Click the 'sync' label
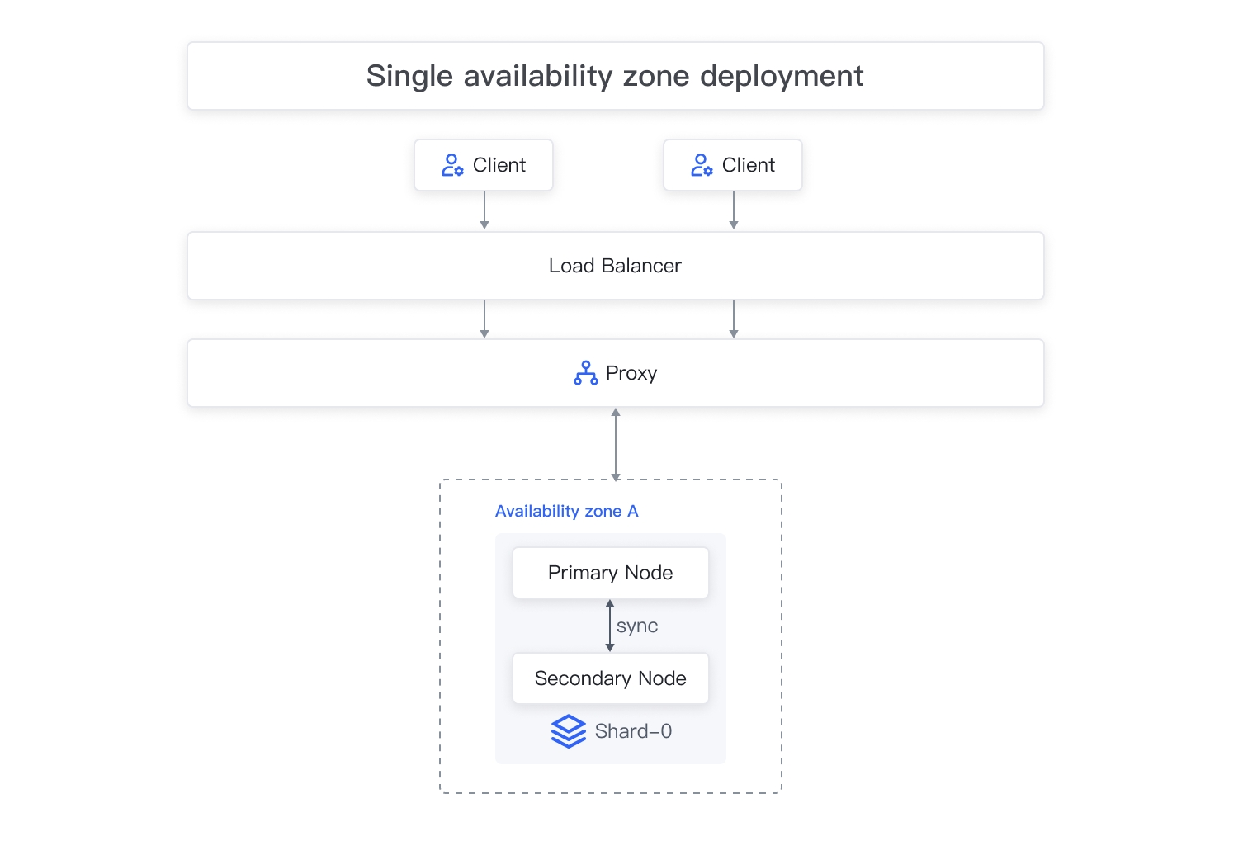1243x855 pixels. 637,626
